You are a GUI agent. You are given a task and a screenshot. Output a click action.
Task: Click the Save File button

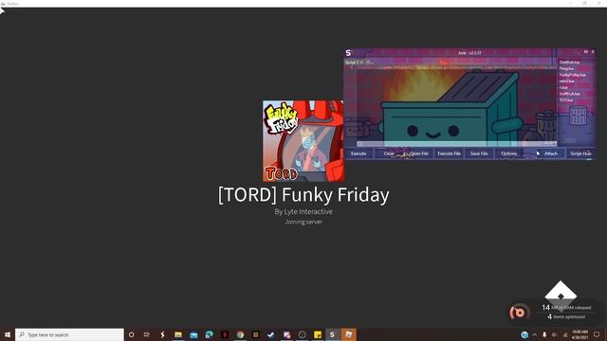(479, 153)
